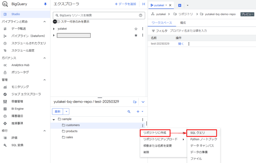Click the BI Engine icon

[x=5, y=109]
